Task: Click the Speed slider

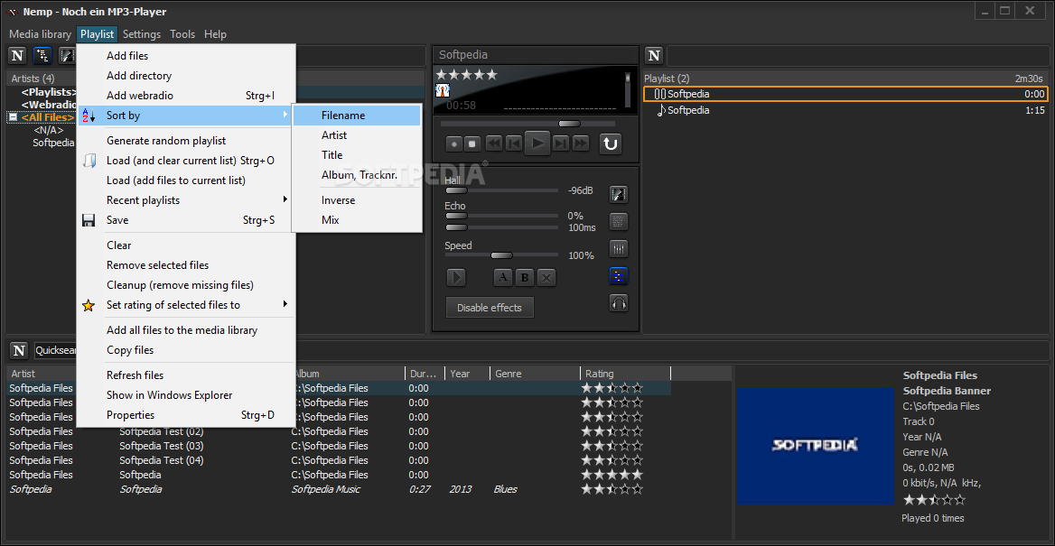Action: (x=501, y=255)
